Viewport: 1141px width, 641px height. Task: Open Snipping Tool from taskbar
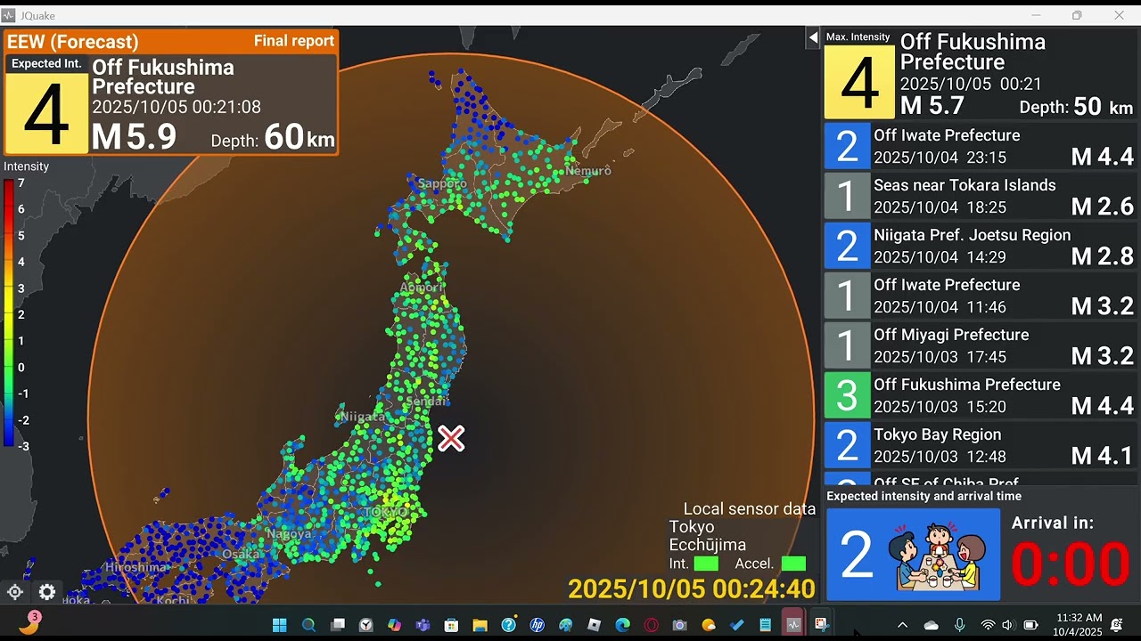[x=822, y=625]
